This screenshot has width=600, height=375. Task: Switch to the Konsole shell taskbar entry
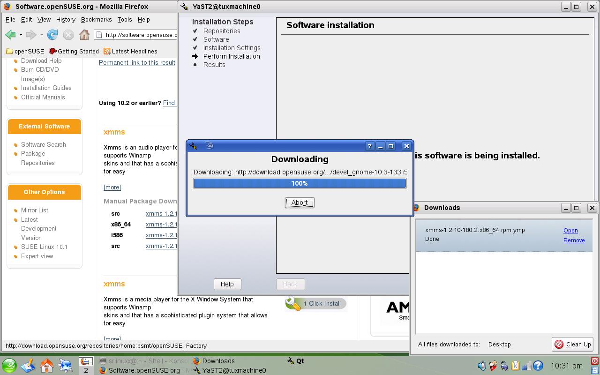pos(143,361)
